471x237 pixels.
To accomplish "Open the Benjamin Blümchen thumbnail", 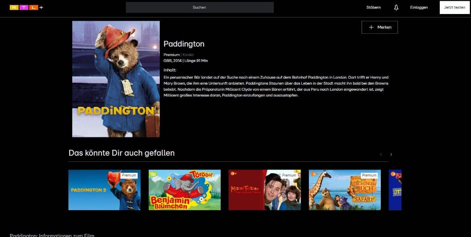I will coord(184,190).
